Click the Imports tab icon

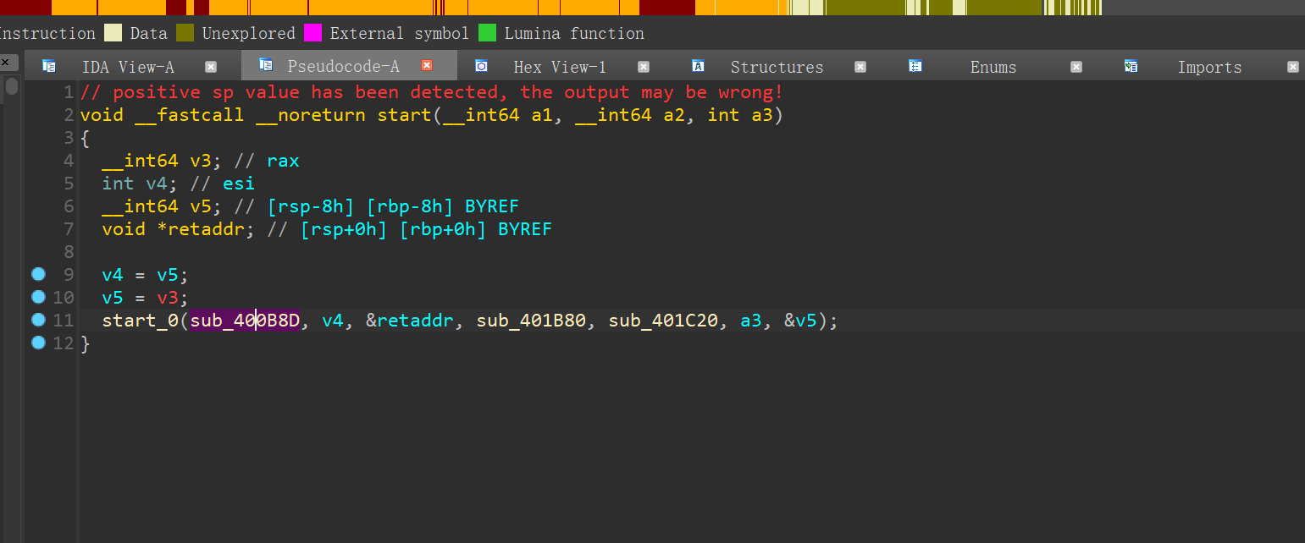pyautogui.click(x=1131, y=66)
